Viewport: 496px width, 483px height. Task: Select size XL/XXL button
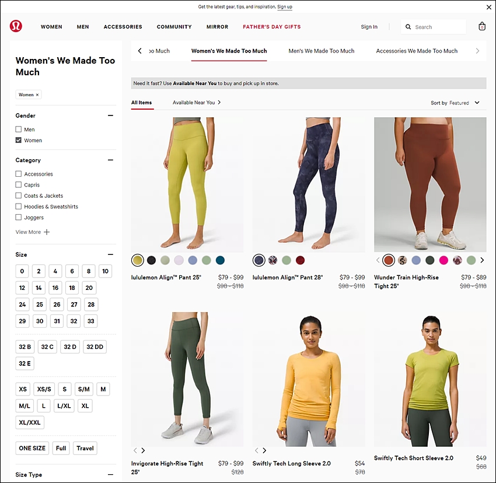30,422
